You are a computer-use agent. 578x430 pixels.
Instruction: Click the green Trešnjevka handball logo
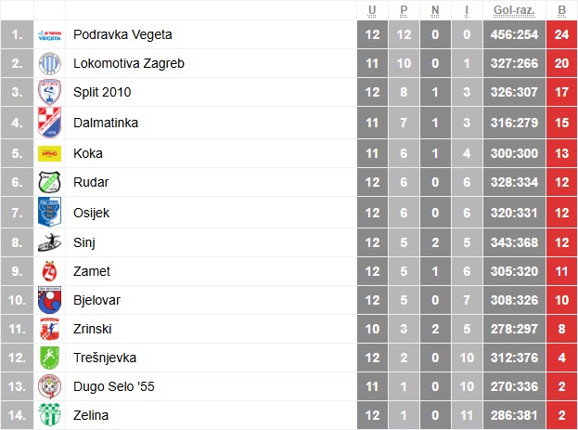coord(49,358)
